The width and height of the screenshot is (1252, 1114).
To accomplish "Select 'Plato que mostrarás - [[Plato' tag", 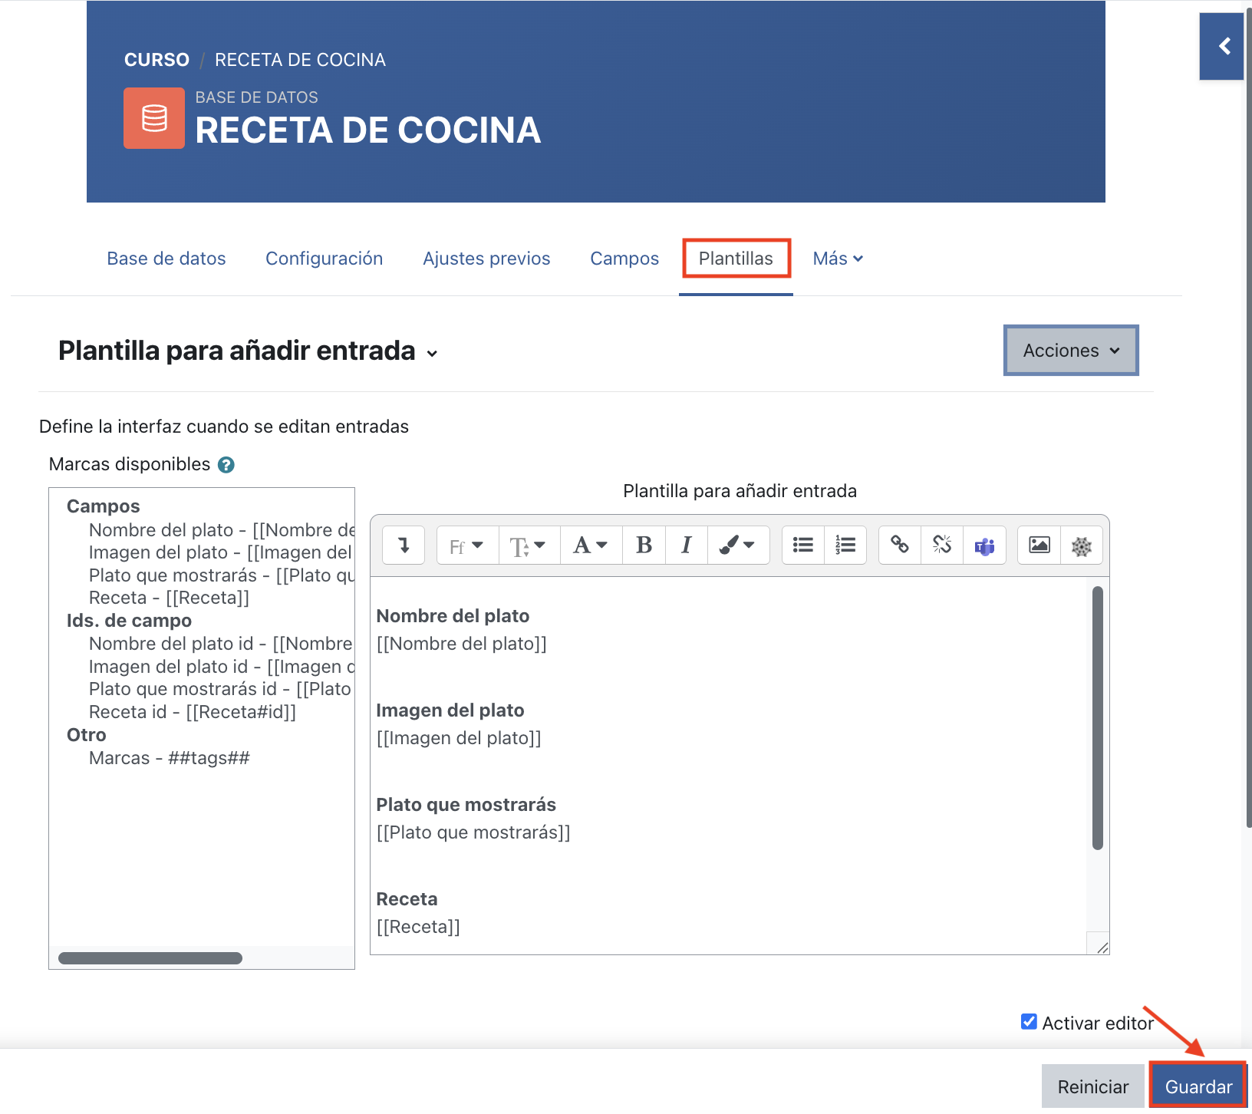I will [x=222, y=575].
